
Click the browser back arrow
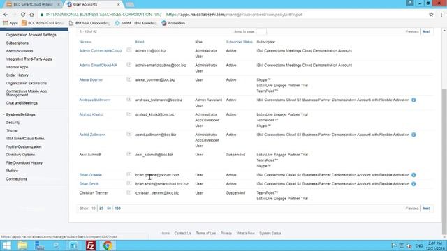coord(6,14)
